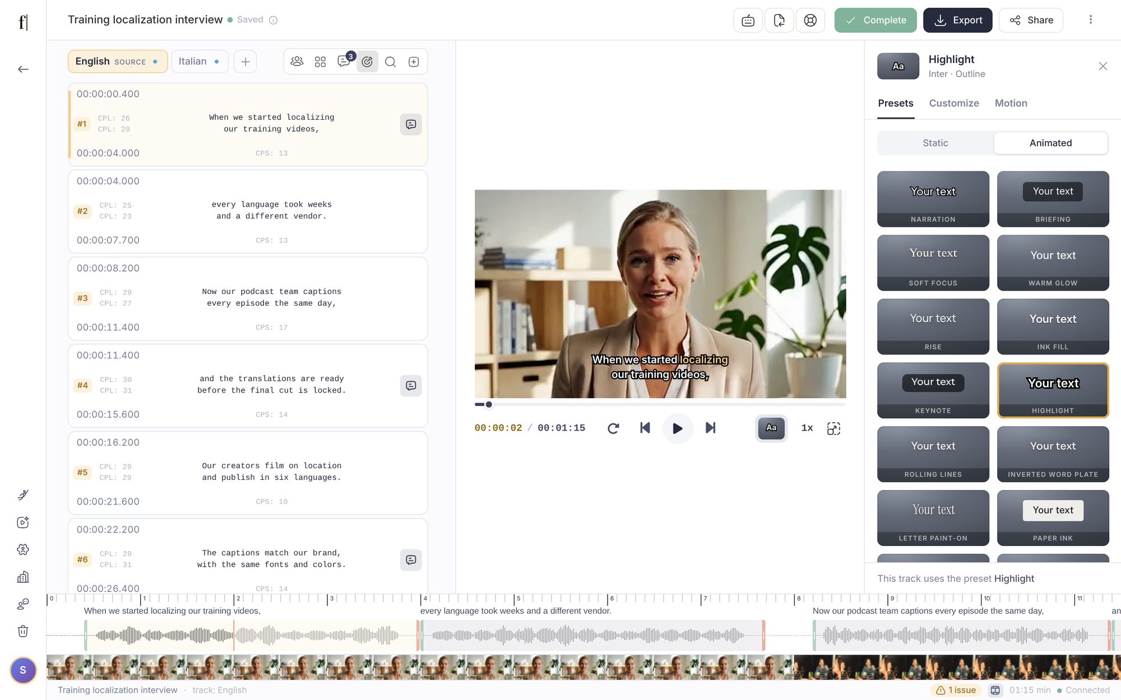Choose the Rolling Lines preset
This screenshot has width=1121, height=700.
click(x=933, y=454)
